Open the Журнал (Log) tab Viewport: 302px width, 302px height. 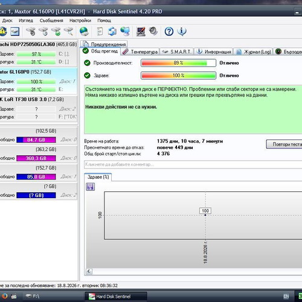tap(253, 52)
